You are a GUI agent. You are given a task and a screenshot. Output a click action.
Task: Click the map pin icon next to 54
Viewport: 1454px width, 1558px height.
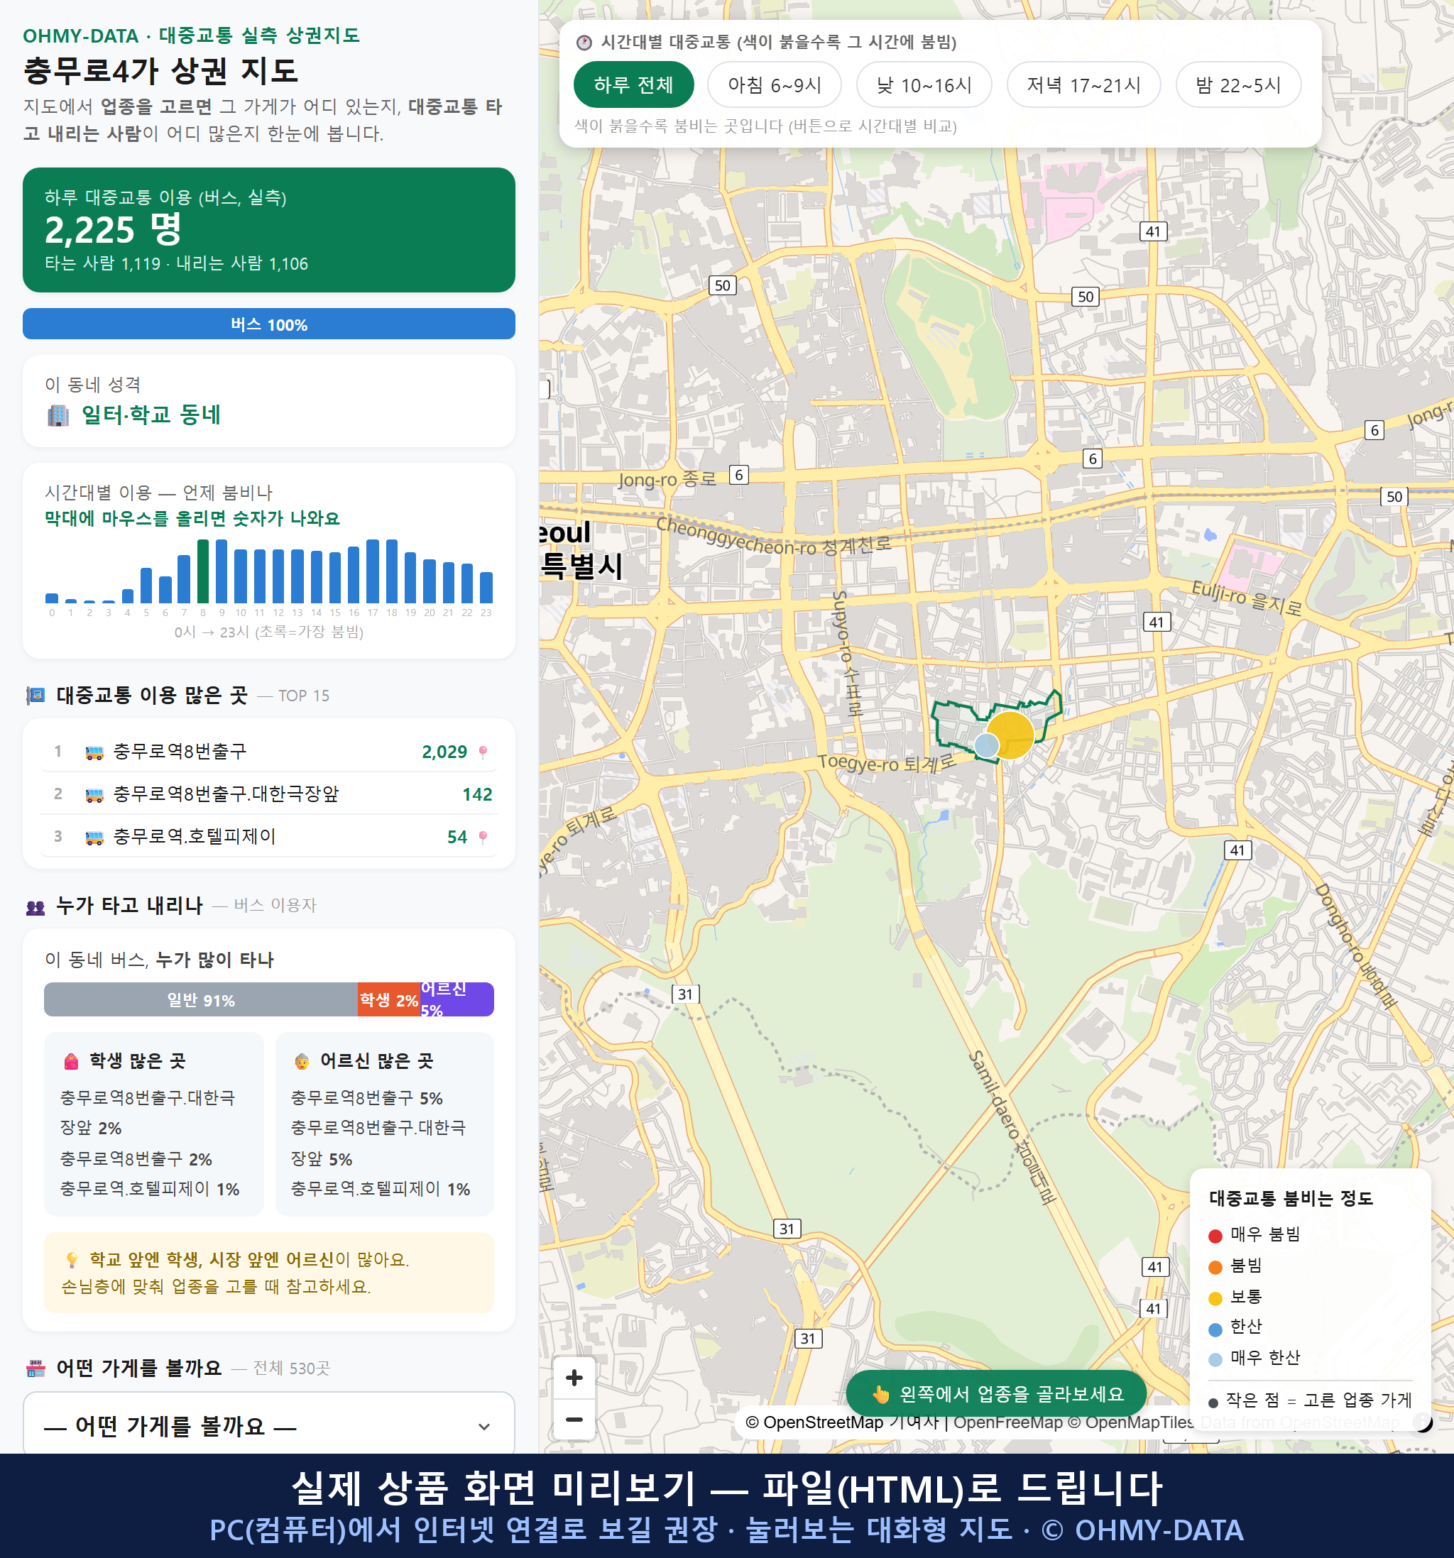[483, 837]
